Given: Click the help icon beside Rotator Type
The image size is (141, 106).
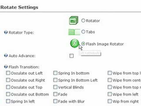Looking at the screenshot, I should [6, 32].
